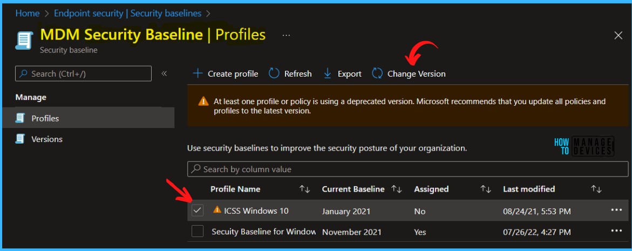The image size is (632, 251).
Task: Click the Refresh button label
Action: pyautogui.click(x=298, y=74)
